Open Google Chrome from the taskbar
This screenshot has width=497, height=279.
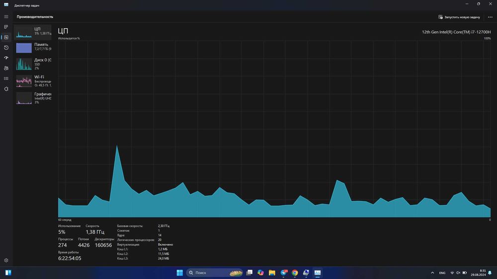(x=295, y=273)
